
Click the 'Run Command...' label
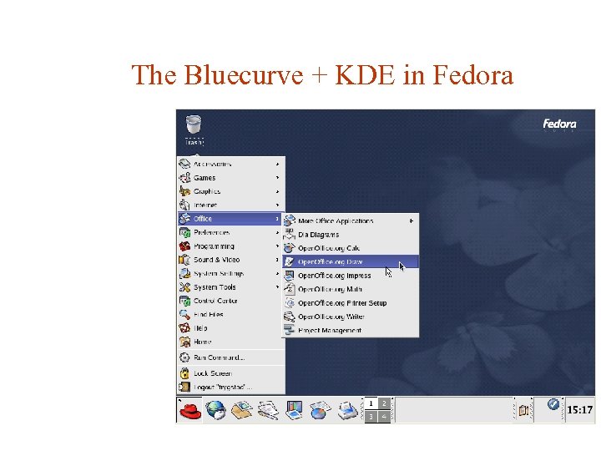pyautogui.click(x=220, y=357)
